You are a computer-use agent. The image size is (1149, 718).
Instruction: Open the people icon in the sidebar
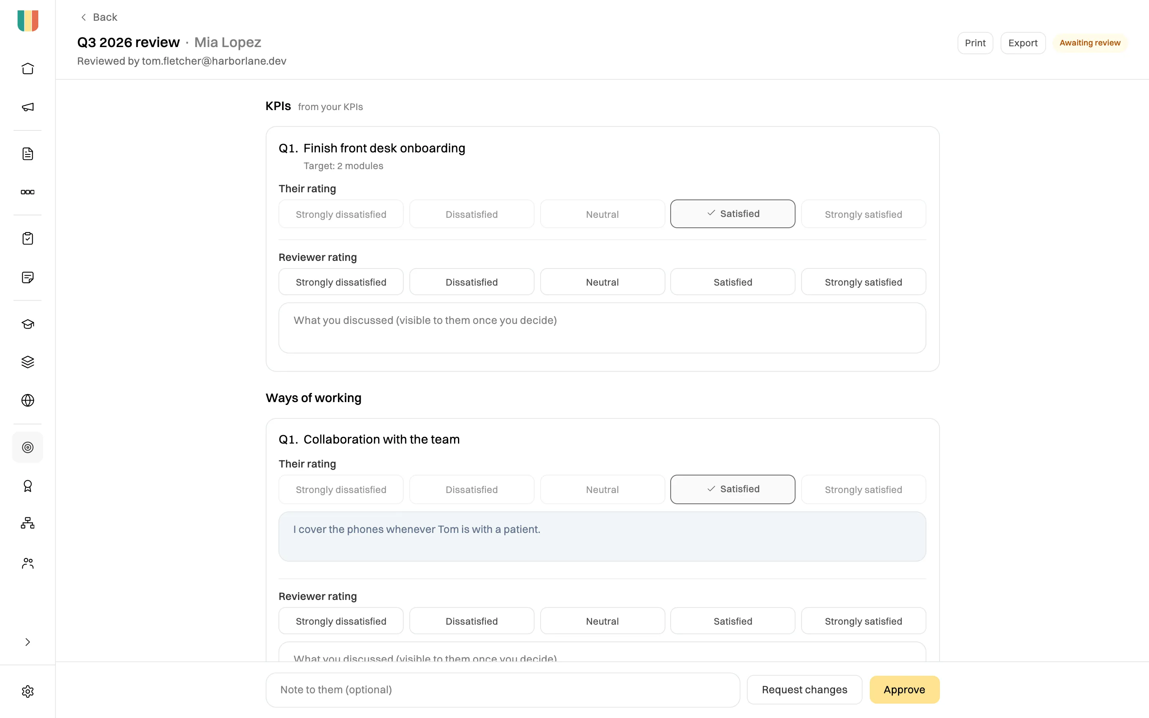(x=28, y=563)
